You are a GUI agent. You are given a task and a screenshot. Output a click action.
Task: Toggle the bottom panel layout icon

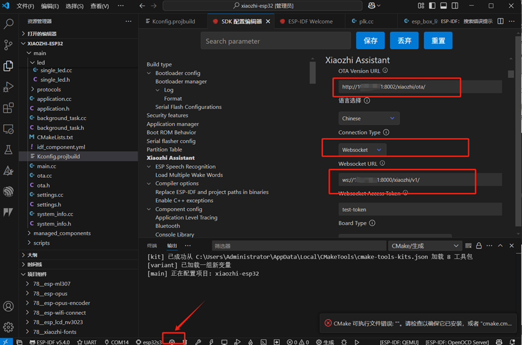(444, 5)
